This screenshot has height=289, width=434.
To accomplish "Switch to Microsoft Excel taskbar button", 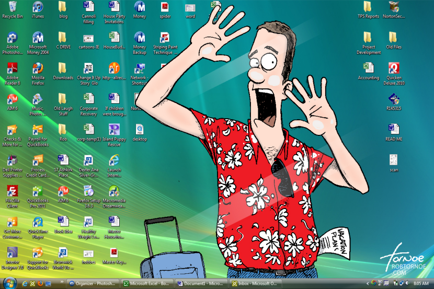I will pyautogui.click(x=147, y=283).
